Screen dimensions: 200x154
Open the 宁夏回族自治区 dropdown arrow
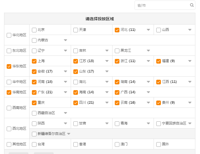pos(190,123)
